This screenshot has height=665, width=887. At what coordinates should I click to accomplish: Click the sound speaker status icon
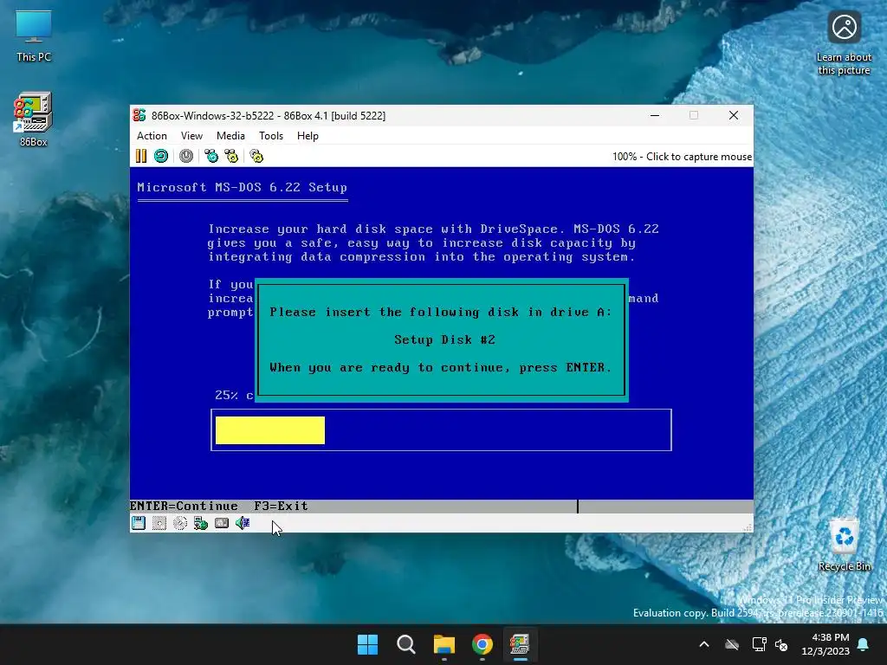pyautogui.click(x=243, y=523)
